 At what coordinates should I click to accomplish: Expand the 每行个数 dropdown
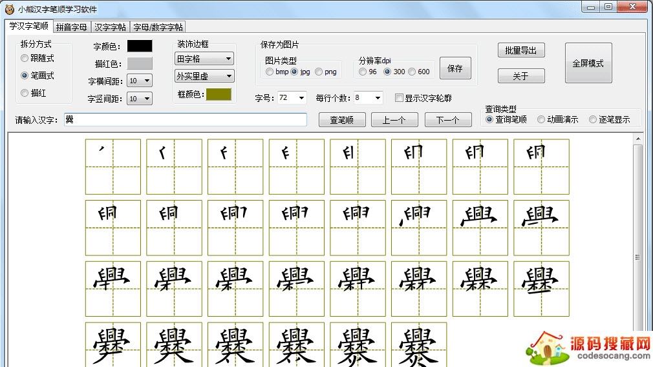pyautogui.click(x=368, y=98)
